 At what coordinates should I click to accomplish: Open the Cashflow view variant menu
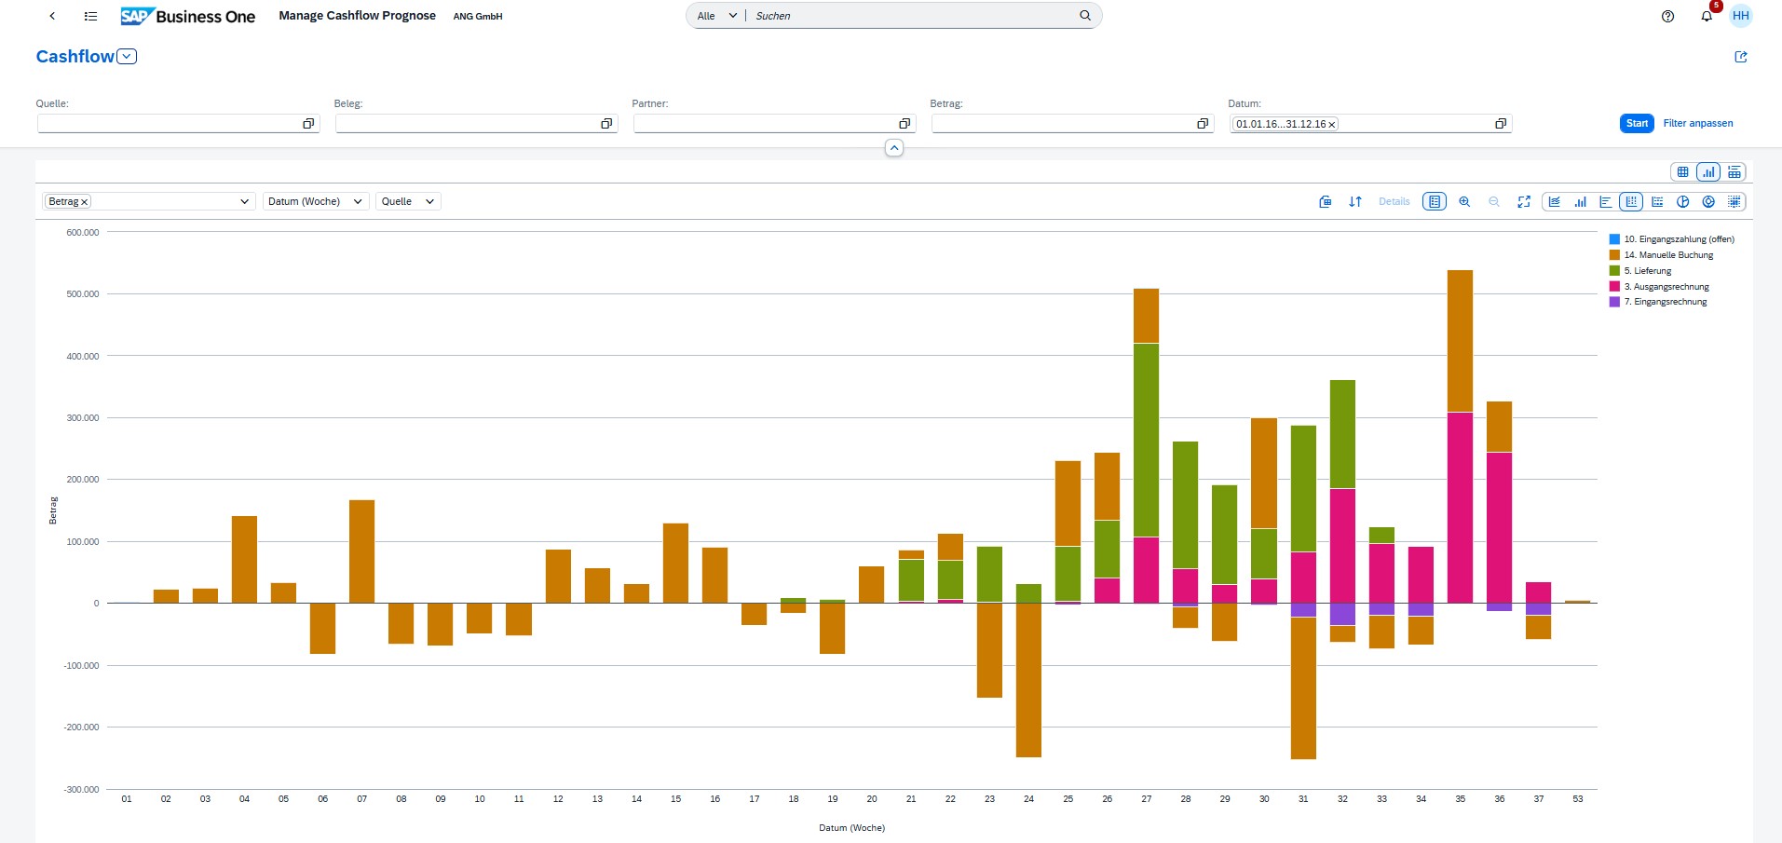click(126, 56)
